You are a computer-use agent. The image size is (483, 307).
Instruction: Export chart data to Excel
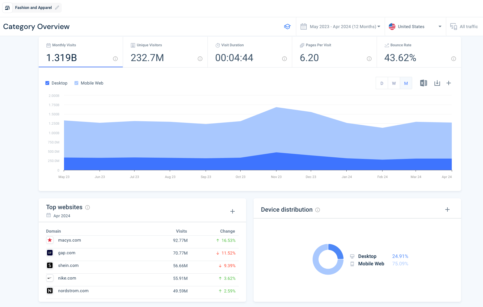[423, 83]
